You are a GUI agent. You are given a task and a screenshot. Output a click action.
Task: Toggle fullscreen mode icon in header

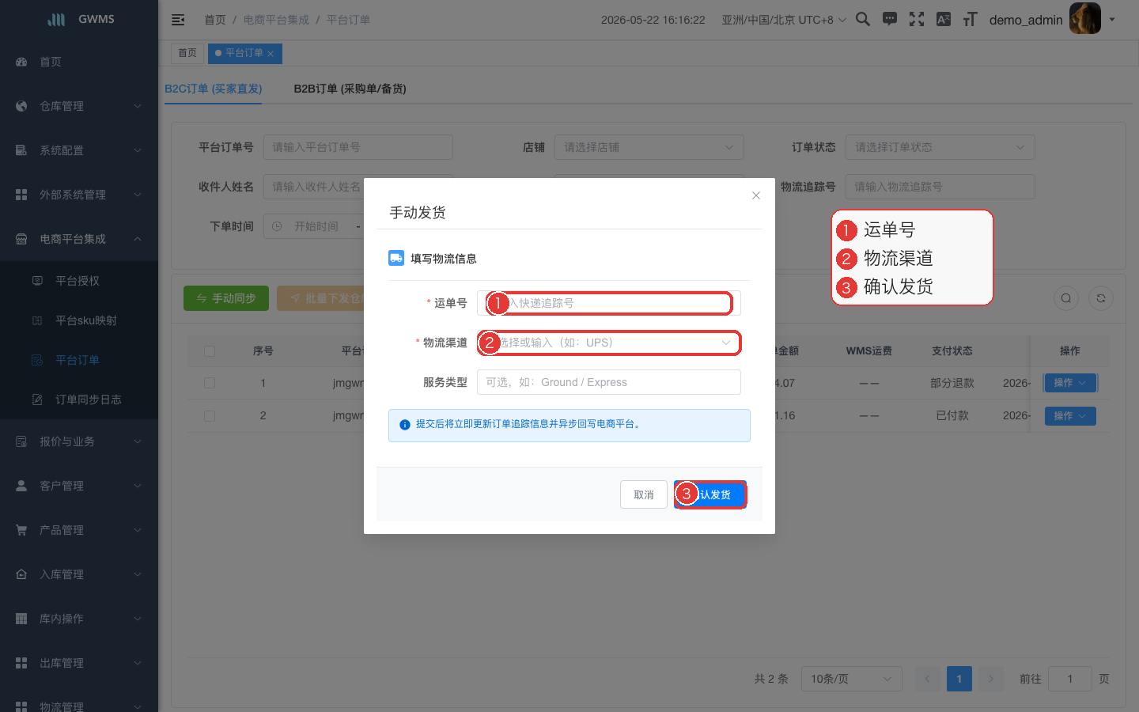(x=917, y=19)
